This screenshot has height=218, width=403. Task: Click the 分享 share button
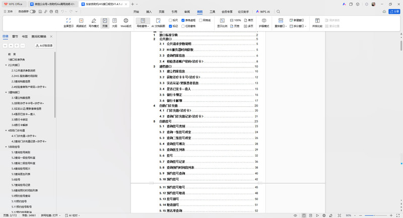(394, 12)
